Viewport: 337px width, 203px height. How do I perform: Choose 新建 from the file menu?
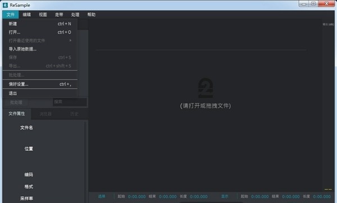(40, 24)
